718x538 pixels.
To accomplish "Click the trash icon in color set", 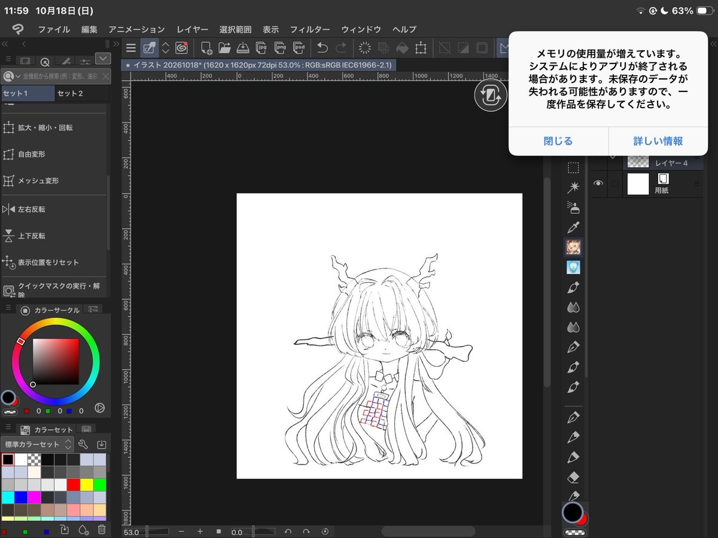I will point(101,530).
